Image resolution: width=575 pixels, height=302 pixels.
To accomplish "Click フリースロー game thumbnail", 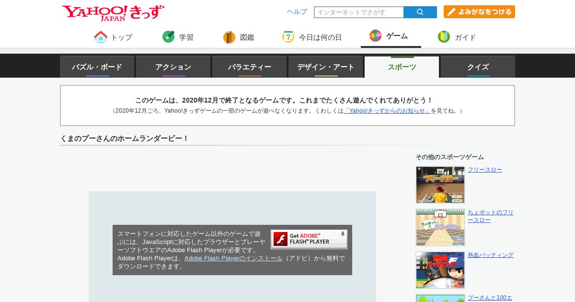I will pos(440,185).
